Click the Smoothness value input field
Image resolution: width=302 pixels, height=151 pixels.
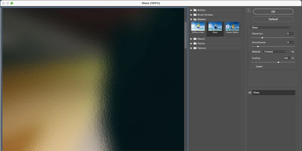point(290,43)
